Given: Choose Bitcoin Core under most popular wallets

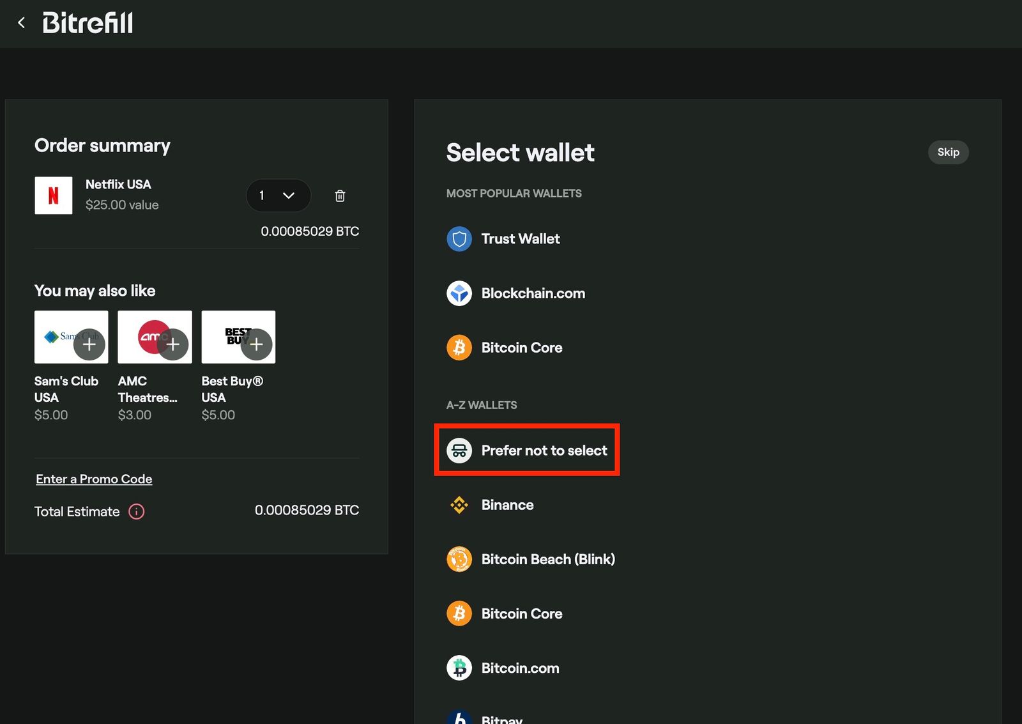Looking at the screenshot, I should click(x=459, y=347).
